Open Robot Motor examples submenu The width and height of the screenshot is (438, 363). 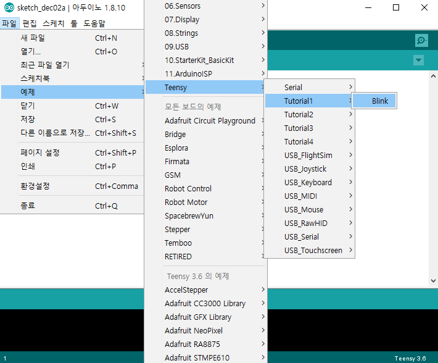pyautogui.click(x=205, y=202)
